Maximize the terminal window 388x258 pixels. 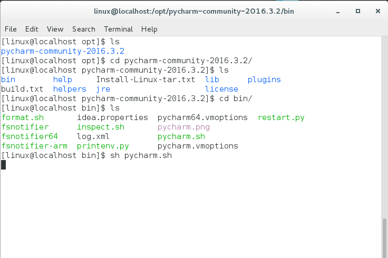(358, 11)
